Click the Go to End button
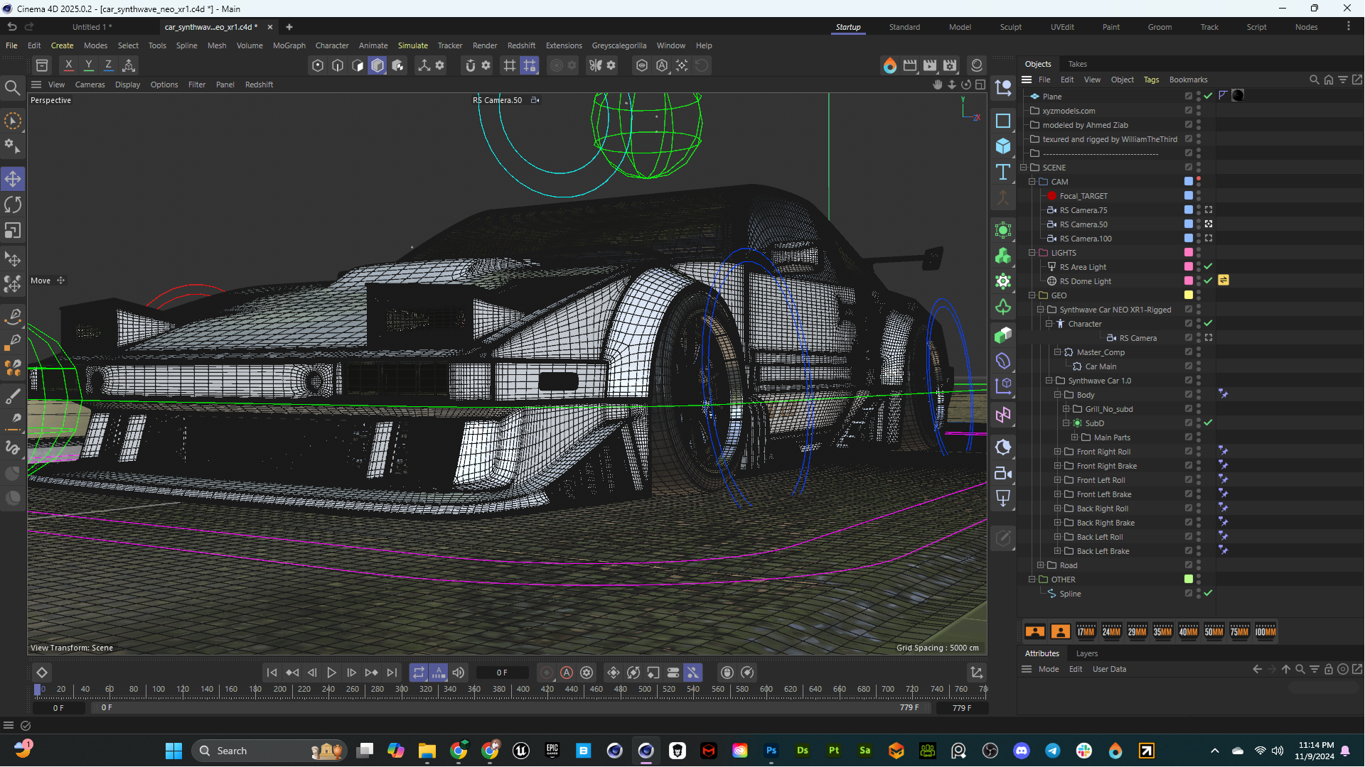The height and width of the screenshot is (767, 1365). [392, 673]
